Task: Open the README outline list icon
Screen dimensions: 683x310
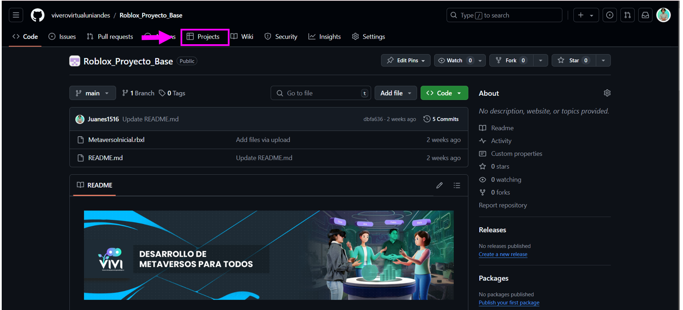Action: click(457, 185)
